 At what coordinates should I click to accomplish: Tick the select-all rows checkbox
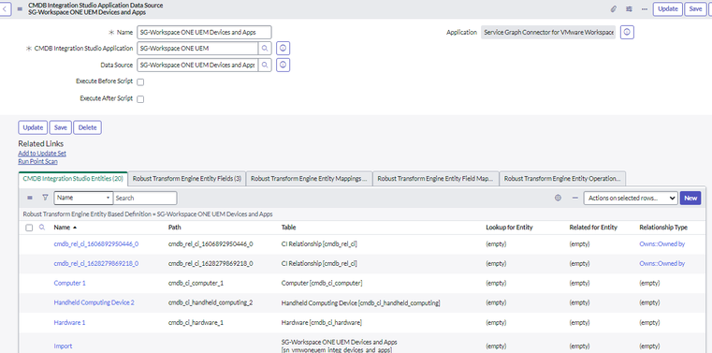click(29, 228)
